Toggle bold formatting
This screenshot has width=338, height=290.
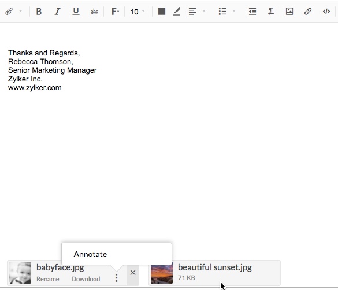coord(39,11)
